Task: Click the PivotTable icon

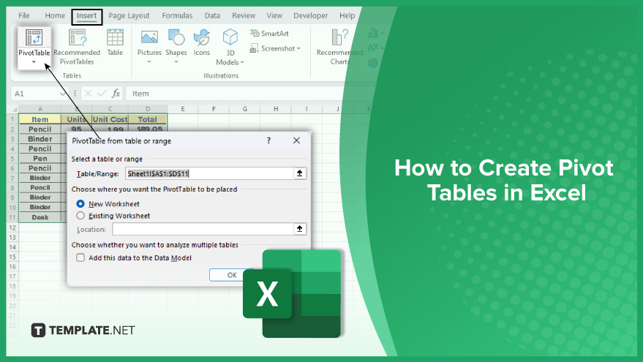Action: coord(34,38)
